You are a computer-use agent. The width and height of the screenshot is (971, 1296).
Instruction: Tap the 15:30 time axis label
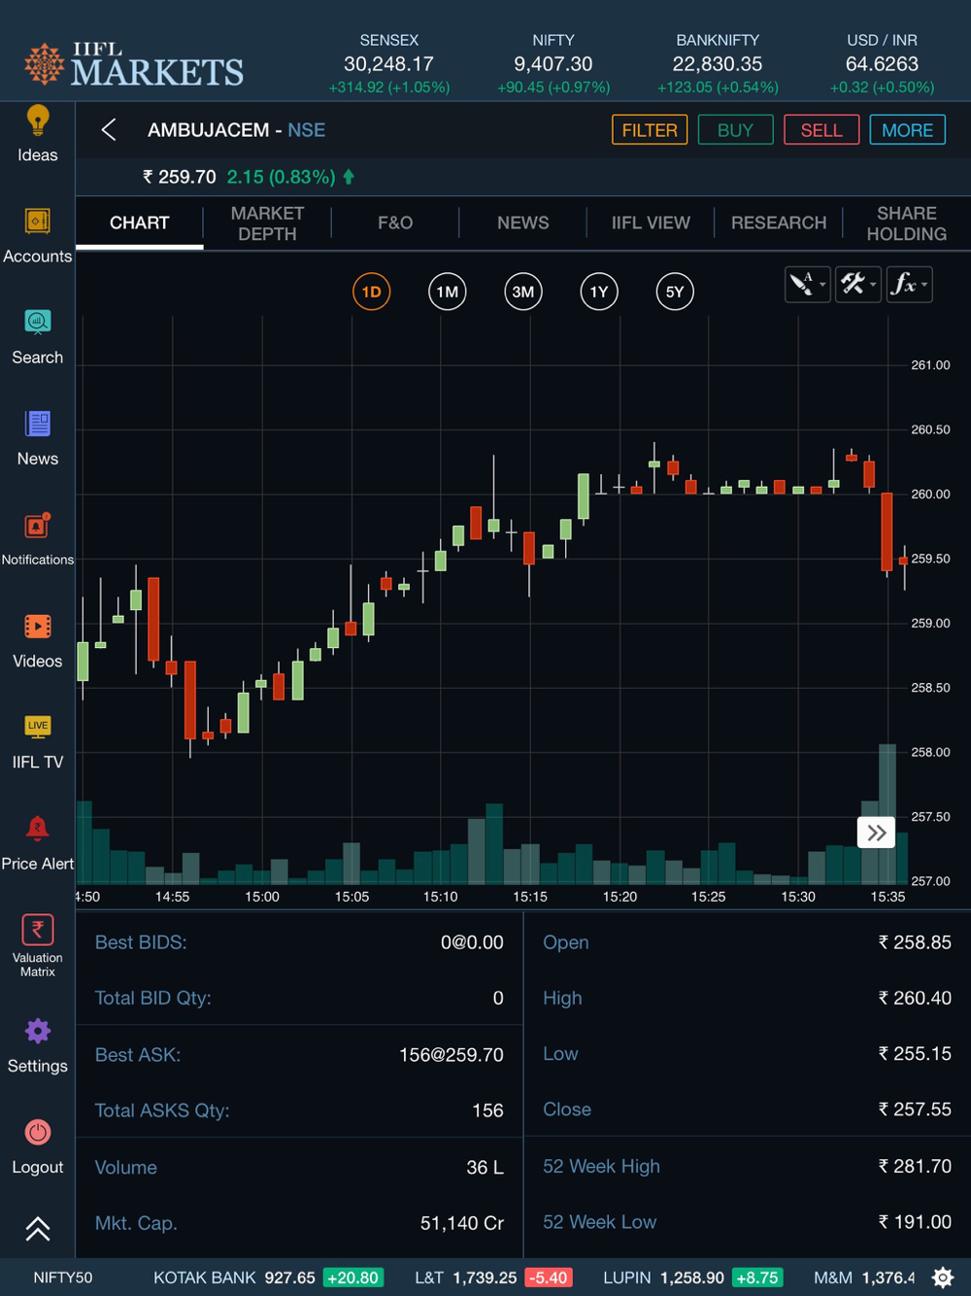pos(798,897)
